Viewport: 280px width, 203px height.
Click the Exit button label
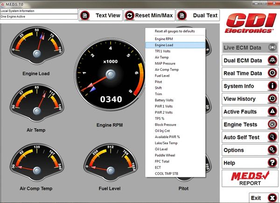pos(256,198)
